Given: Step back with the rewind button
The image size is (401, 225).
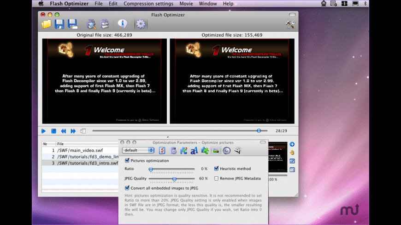Looking at the screenshot, I should pos(64,131).
